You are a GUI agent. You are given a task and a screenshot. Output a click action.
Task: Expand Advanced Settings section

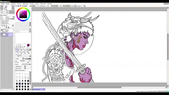pos(16,70)
